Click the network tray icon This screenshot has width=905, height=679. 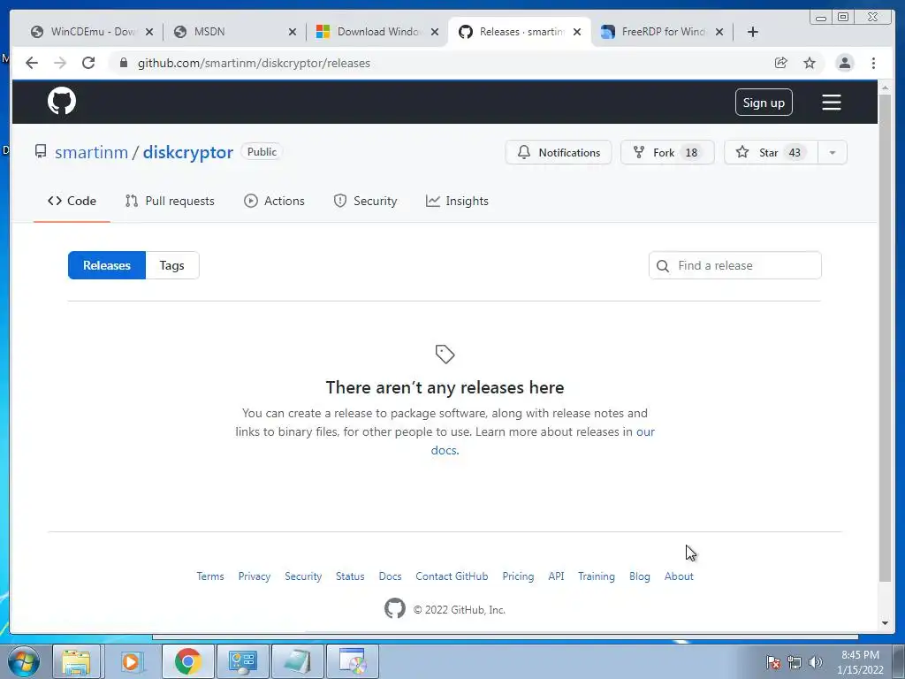pos(795,662)
